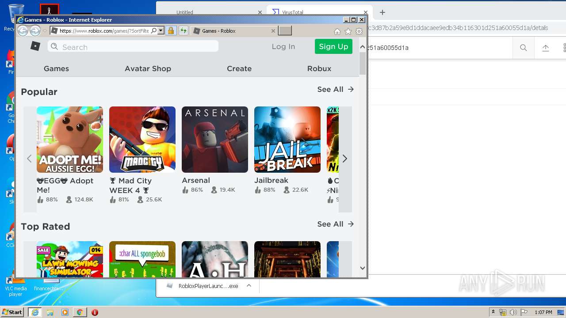Close the Games - Roblox tab
Viewport: 566px width, 318px height.
(x=273, y=31)
